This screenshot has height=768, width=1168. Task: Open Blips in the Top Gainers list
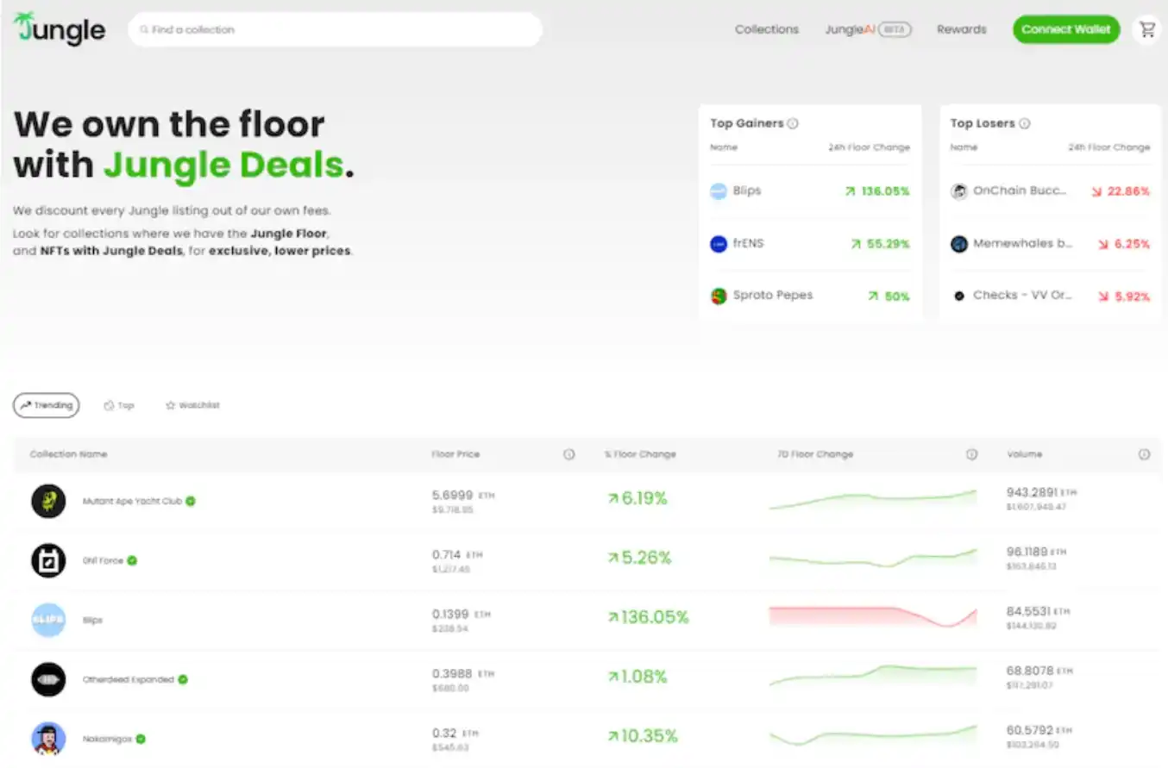pos(746,190)
